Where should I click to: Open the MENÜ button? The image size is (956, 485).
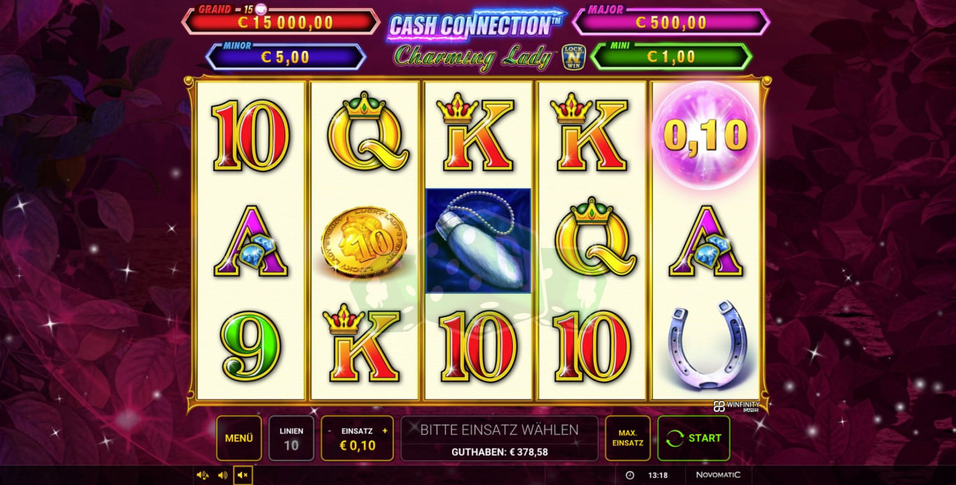[x=239, y=438]
